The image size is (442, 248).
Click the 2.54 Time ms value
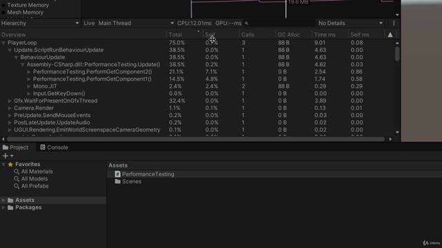(320, 72)
